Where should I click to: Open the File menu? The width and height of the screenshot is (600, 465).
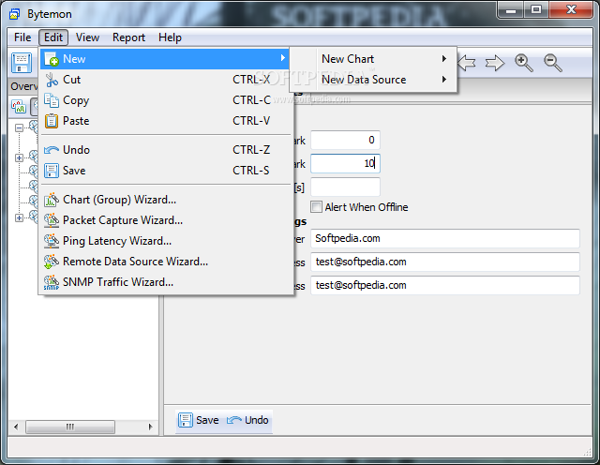tap(22, 37)
